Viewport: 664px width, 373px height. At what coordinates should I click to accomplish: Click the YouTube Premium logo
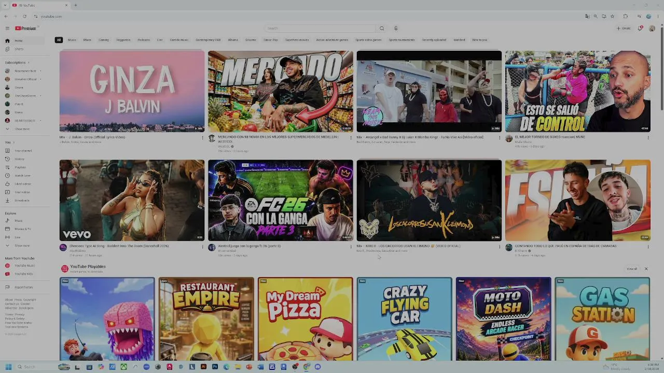click(25, 28)
